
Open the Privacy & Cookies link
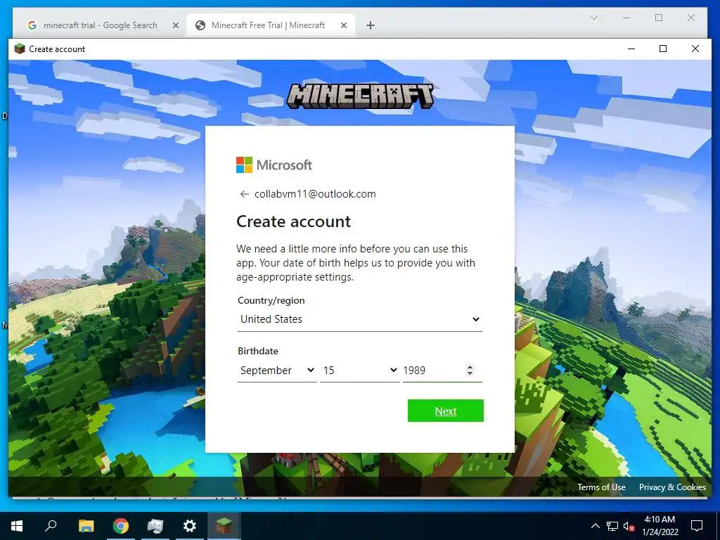672,487
